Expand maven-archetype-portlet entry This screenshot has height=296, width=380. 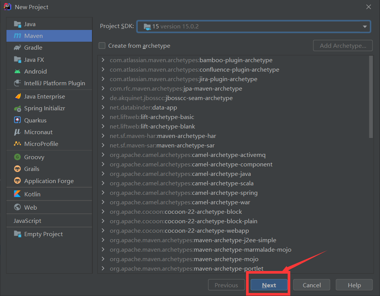click(103, 268)
